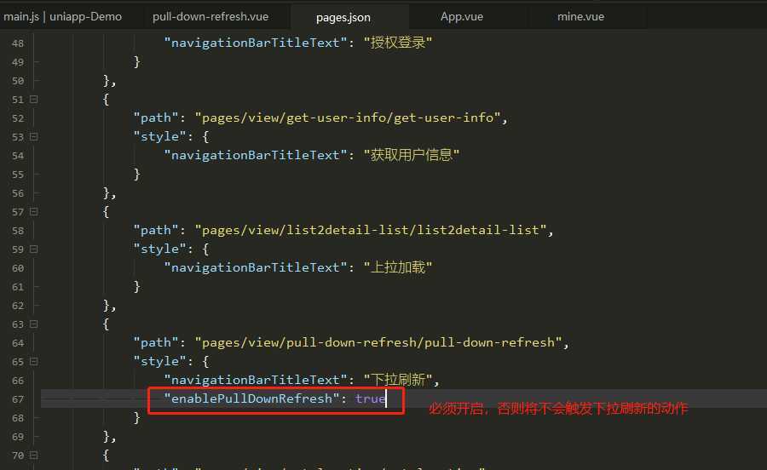Collapse the style block at line 53
767x470 pixels.
pyautogui.click(x=34, y=137)
